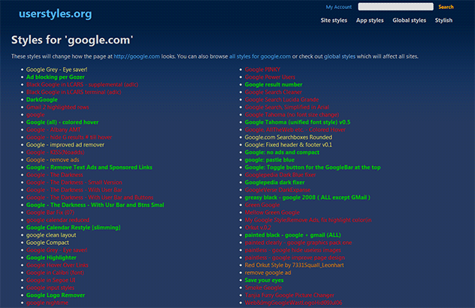Open Orkut v.0.2 style
Image resolution: width=475 pixels, height=308 pixels.
point(258,228)
